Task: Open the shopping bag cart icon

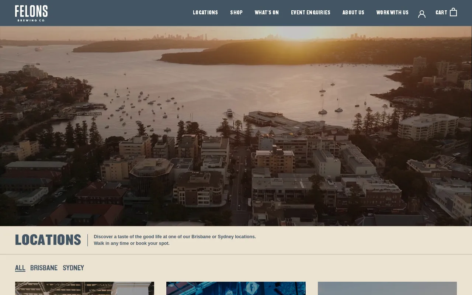Action: pos(453,11)
